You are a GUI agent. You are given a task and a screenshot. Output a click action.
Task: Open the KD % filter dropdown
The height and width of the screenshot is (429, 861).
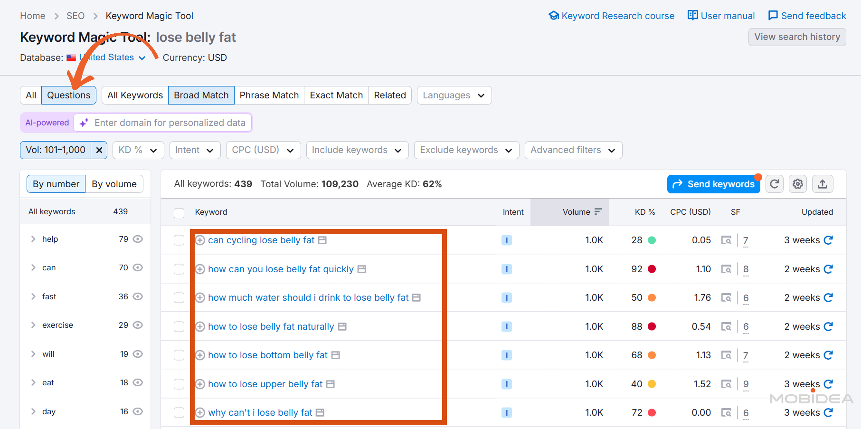pyautogui.click(x=138, y=150)
